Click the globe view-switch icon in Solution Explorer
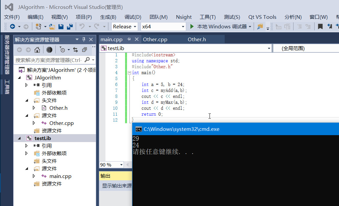 click(49, 50)
